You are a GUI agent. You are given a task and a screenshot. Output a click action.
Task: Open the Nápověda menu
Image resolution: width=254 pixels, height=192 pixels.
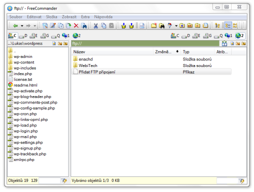tap(103, 17)
